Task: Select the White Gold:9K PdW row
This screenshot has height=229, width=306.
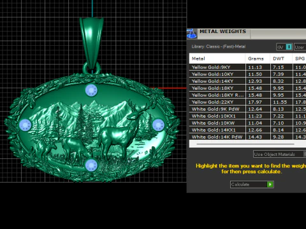Action: (x=247, y=109)
